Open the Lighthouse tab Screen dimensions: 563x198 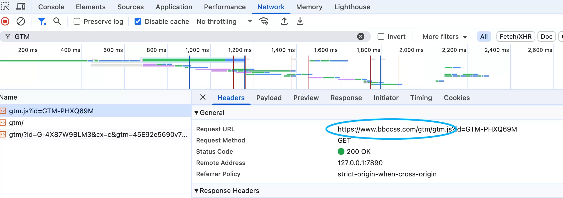coord(352,7)
